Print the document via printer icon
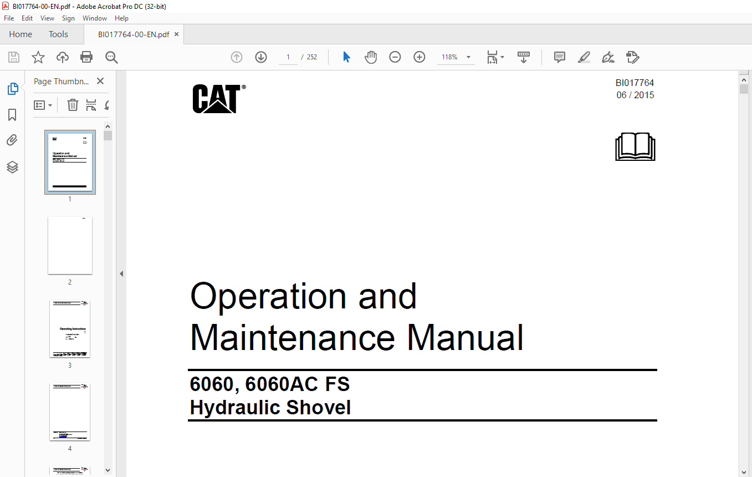This screenshot has height=477, width=752. (x=86, y=57)
